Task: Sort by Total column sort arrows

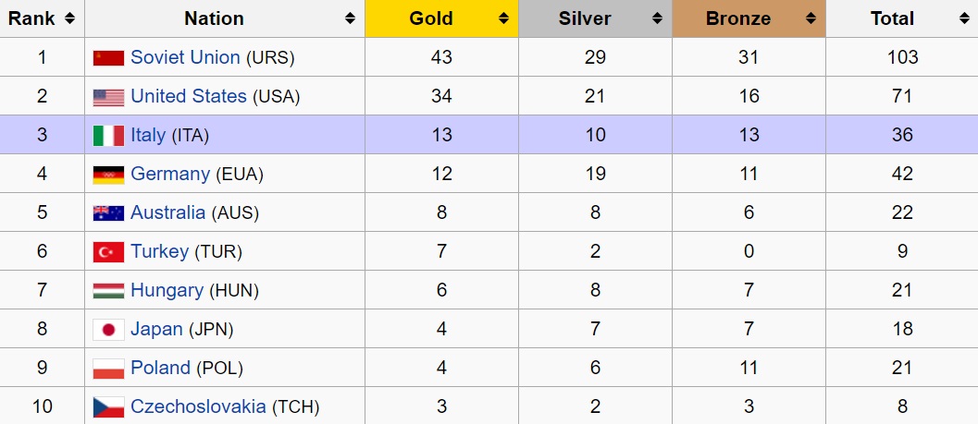Action: pyautogui.click(x=964, y=18)
